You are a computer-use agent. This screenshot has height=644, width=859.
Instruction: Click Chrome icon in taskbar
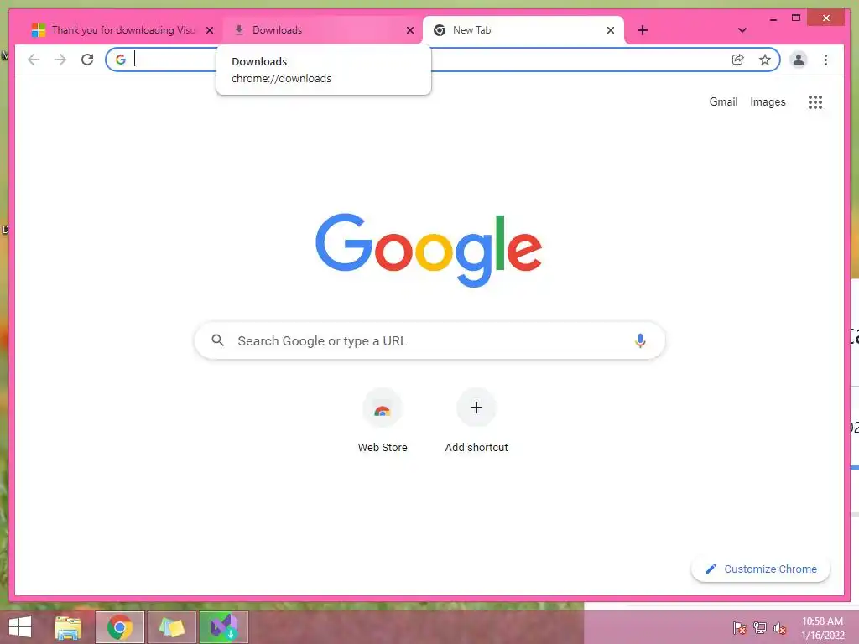119,627
